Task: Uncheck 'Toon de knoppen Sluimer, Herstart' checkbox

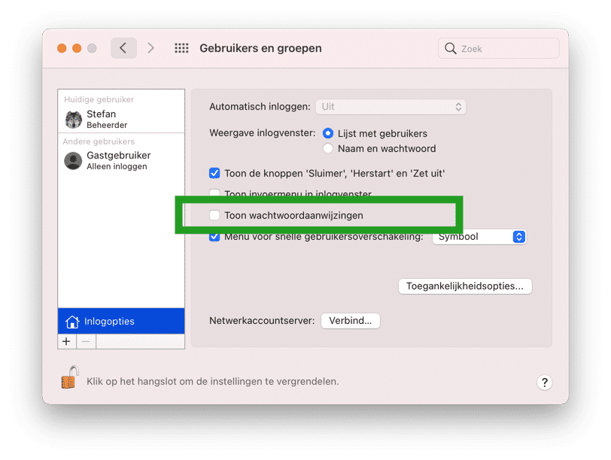Action: click(x=214, y=173)
